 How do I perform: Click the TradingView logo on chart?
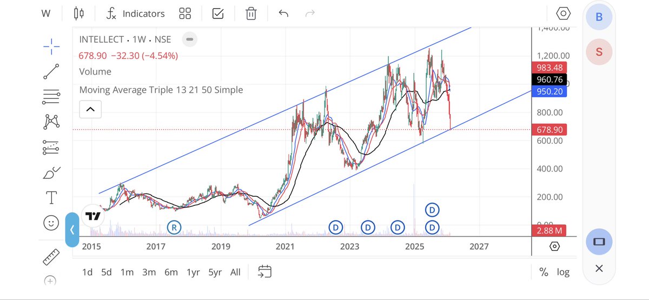[93, 216]
